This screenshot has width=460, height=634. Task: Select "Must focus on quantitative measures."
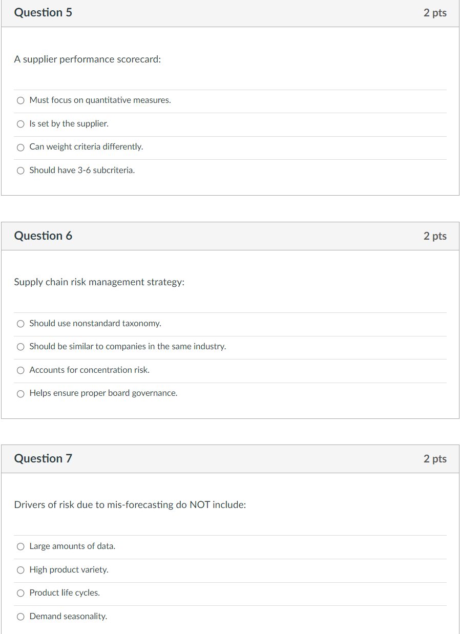pos(20,100)
